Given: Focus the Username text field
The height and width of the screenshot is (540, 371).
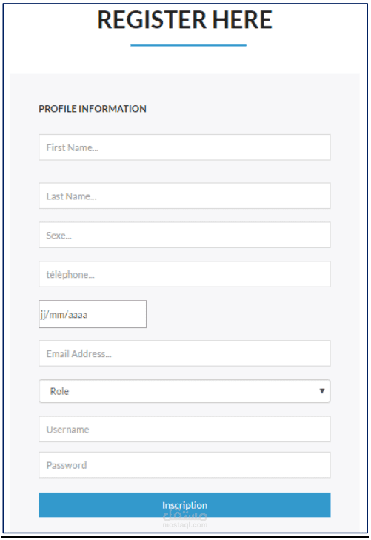Looking at the screenshot, I should (184, 429).
